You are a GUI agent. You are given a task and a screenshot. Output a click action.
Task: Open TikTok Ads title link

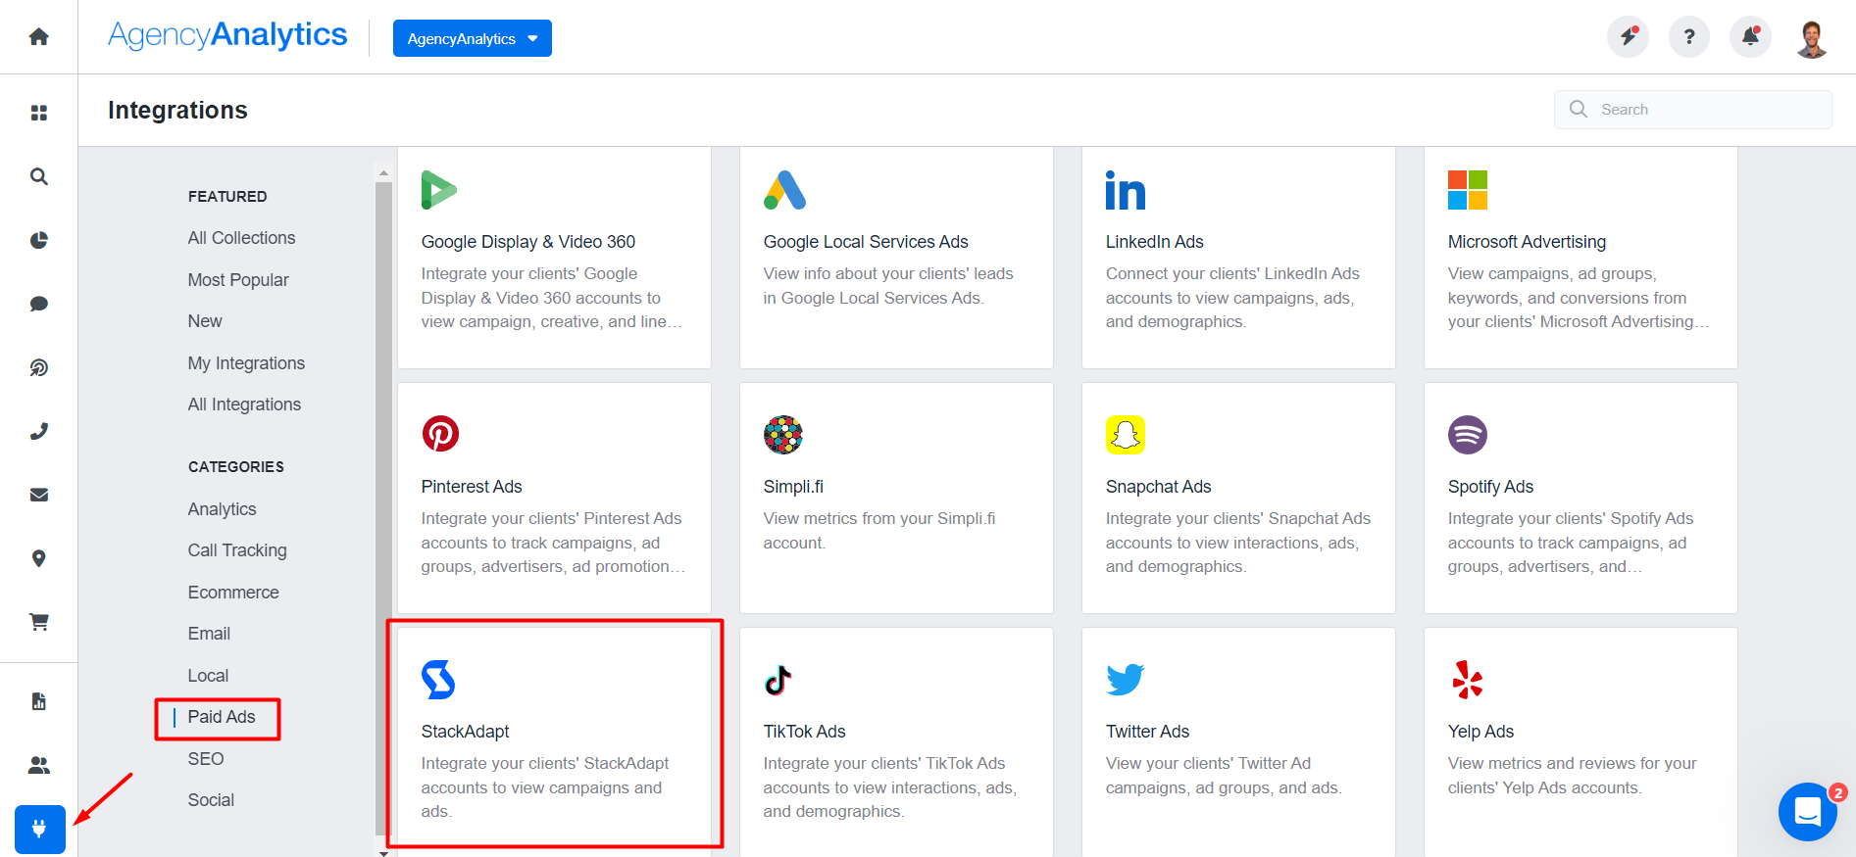point(804,732)
